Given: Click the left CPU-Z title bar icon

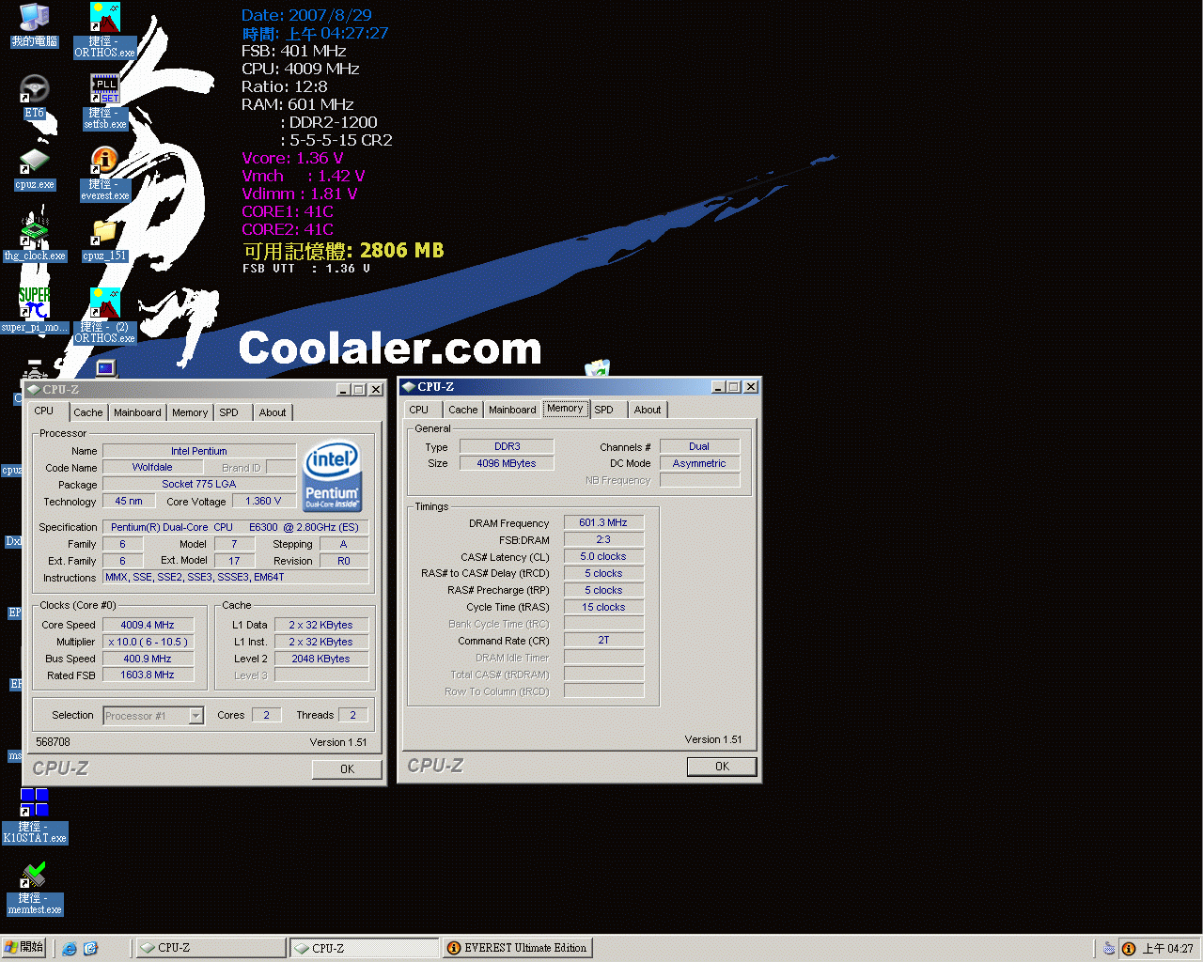Looking at the screenshot, I should click(x=34, y=389).
